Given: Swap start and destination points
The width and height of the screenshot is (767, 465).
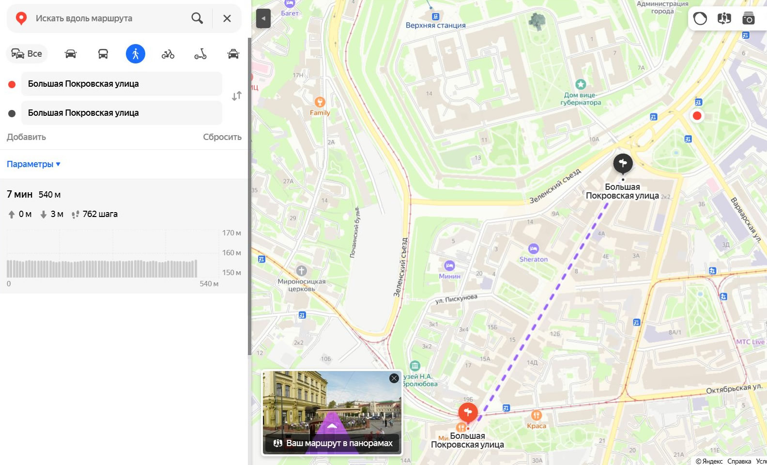Looking at the screenshot, I should [236, 96].
